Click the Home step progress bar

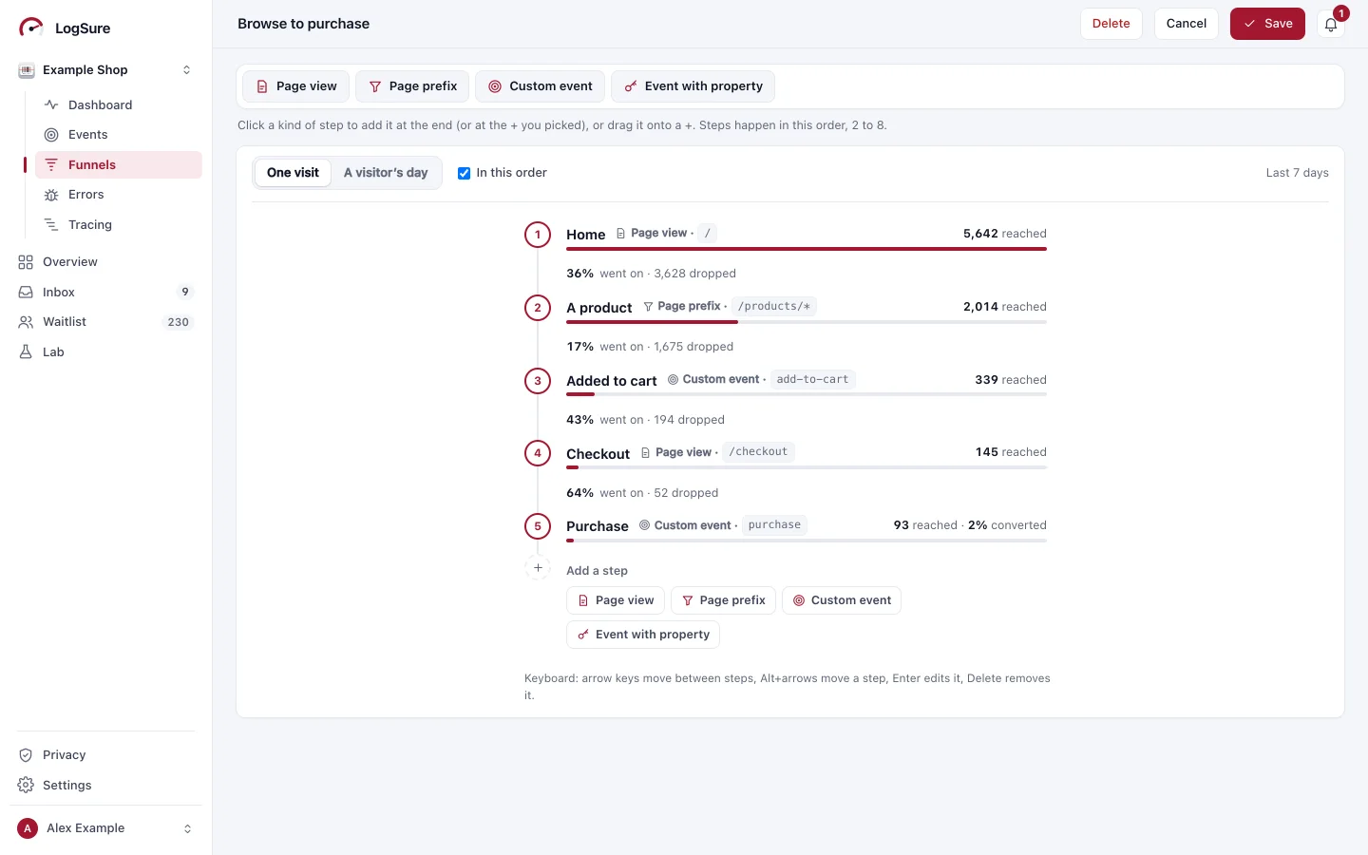click(x=807, y=249)
